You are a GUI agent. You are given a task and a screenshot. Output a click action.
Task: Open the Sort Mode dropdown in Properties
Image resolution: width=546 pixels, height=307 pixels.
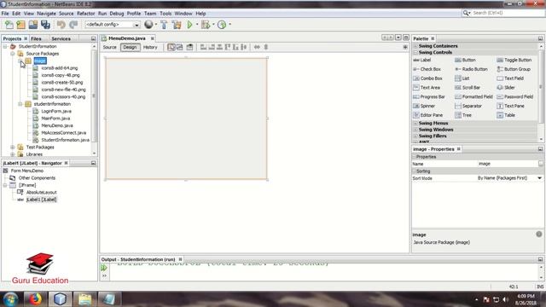click(539, 178)
